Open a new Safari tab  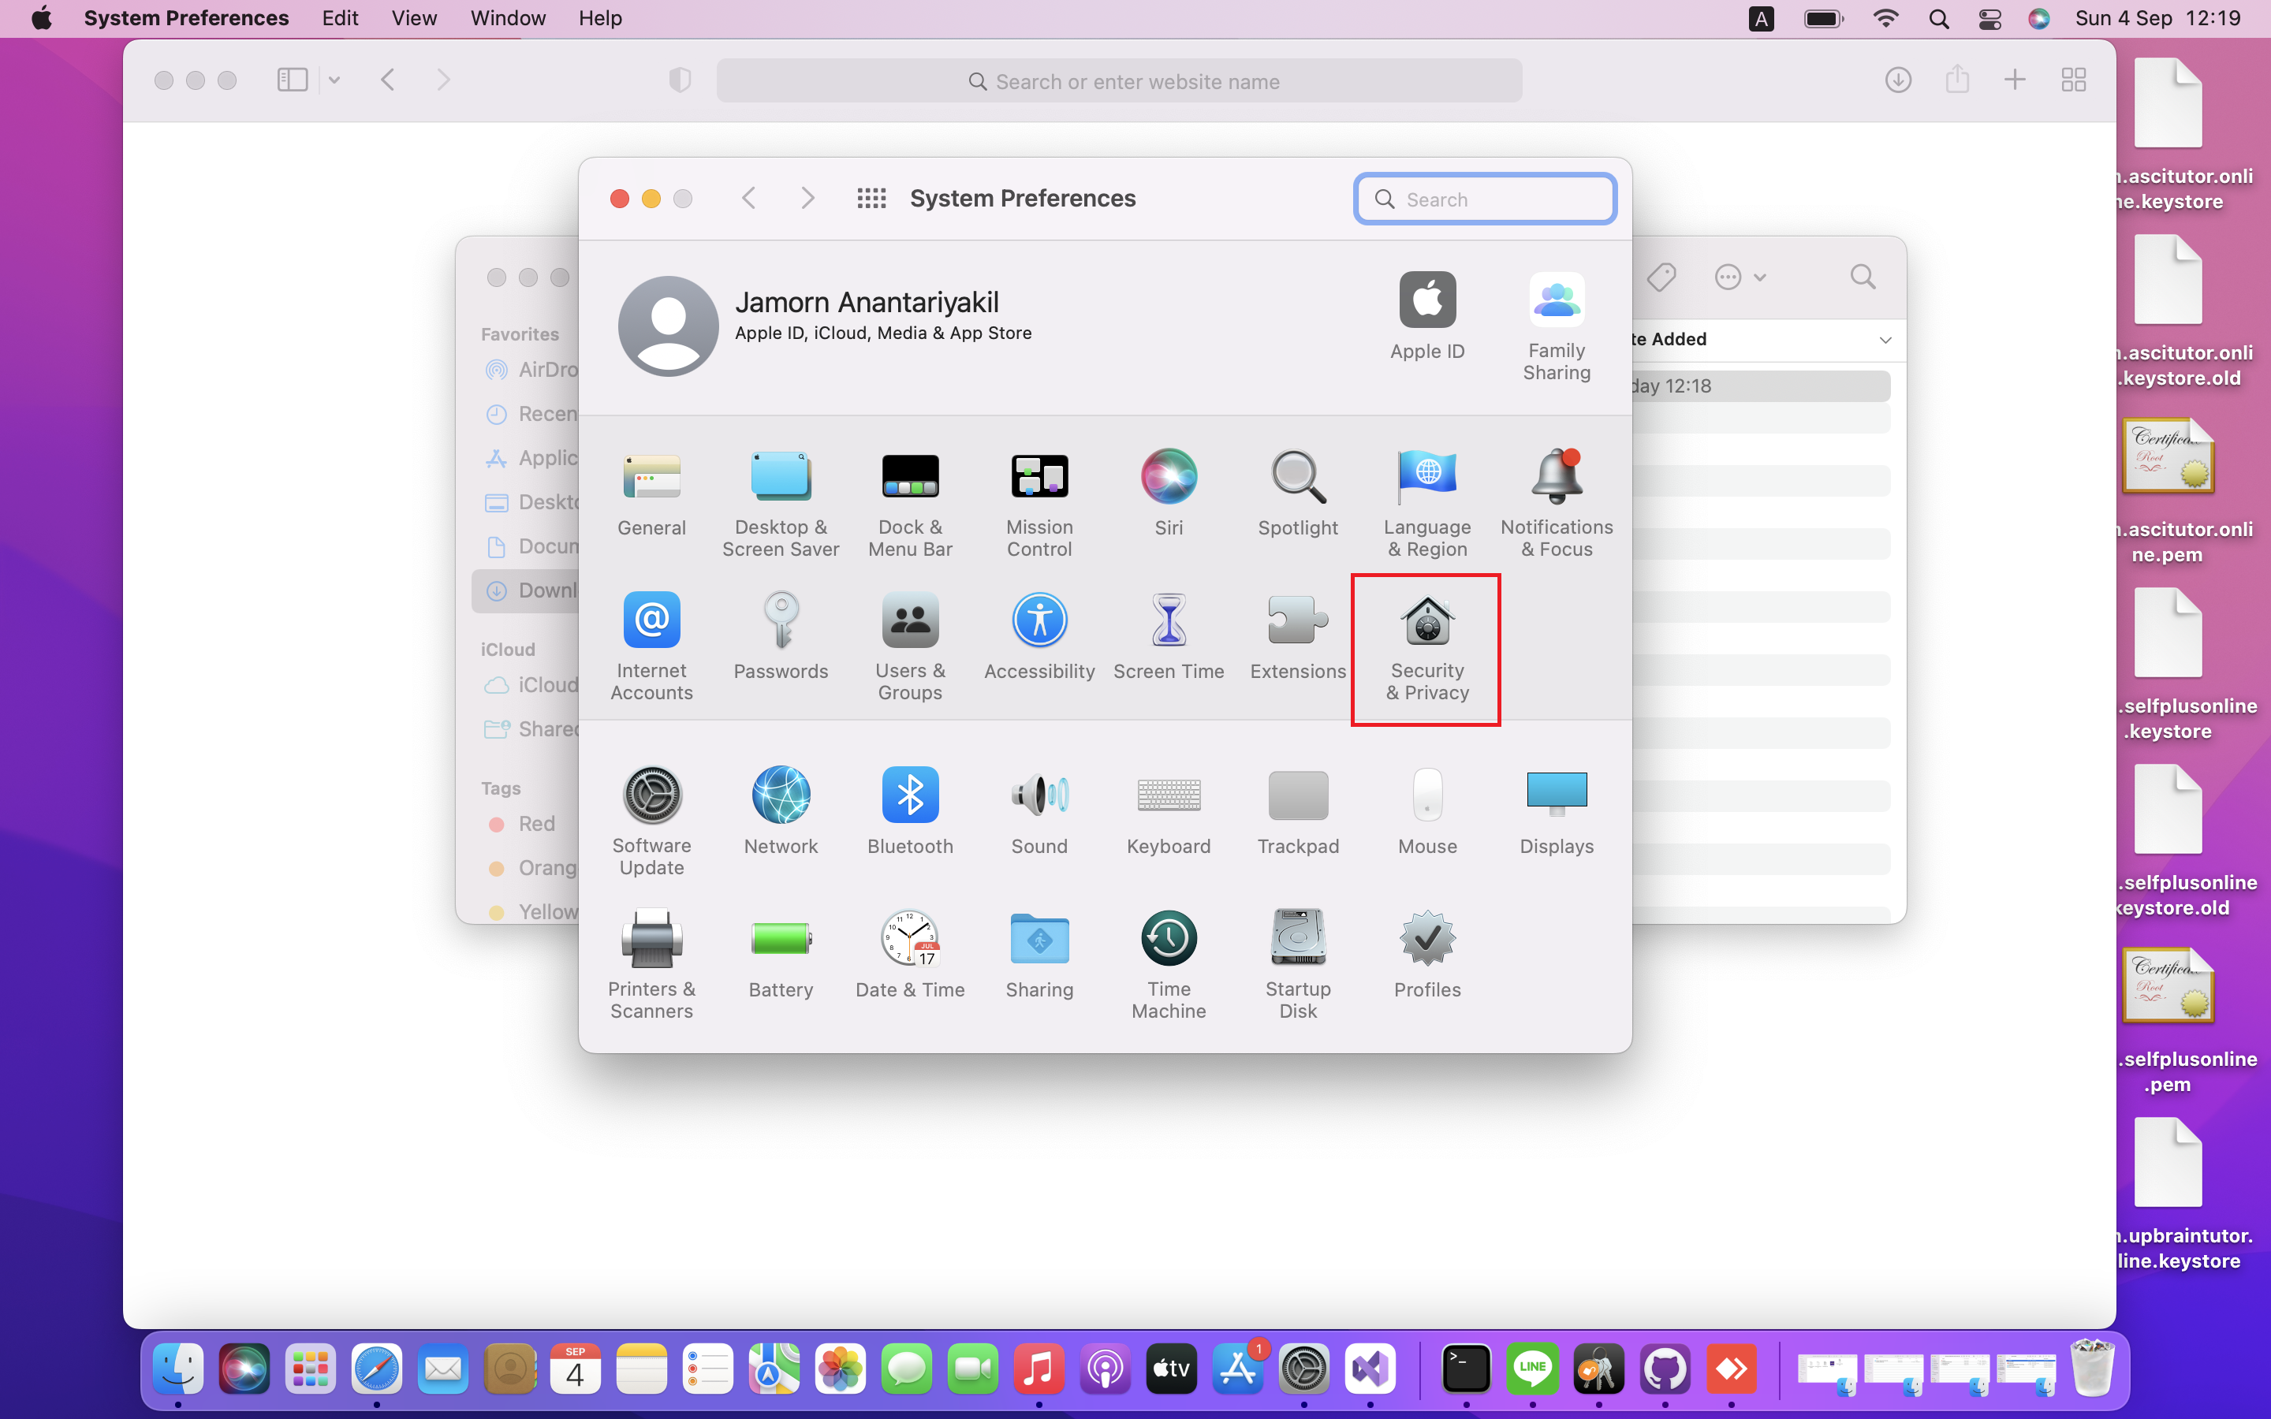[x=2015, y=80]
